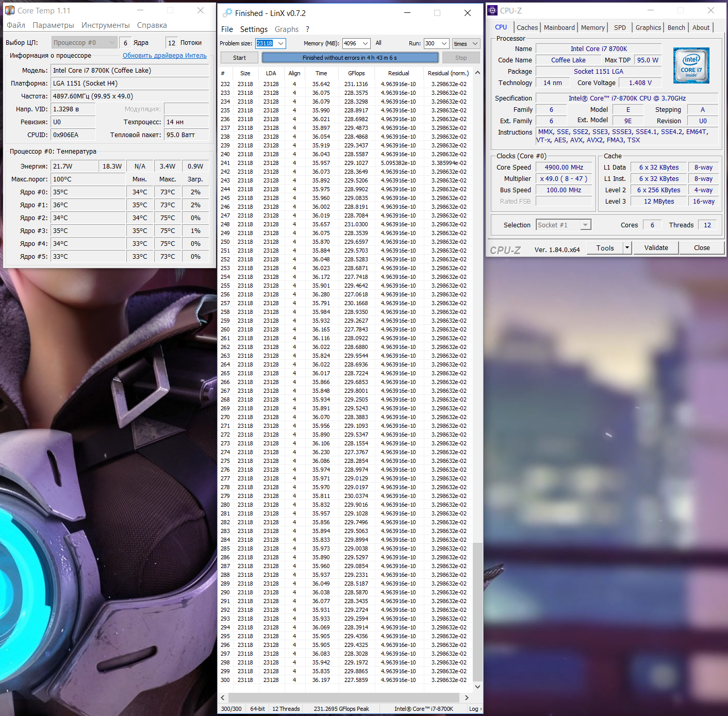Image resolution: width=728 pixels, height=716 pixels.
Task: Click the Core Temp title bar icon
Action: [x=10, y=10]
